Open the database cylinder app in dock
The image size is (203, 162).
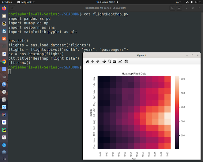tap(4, 100)
